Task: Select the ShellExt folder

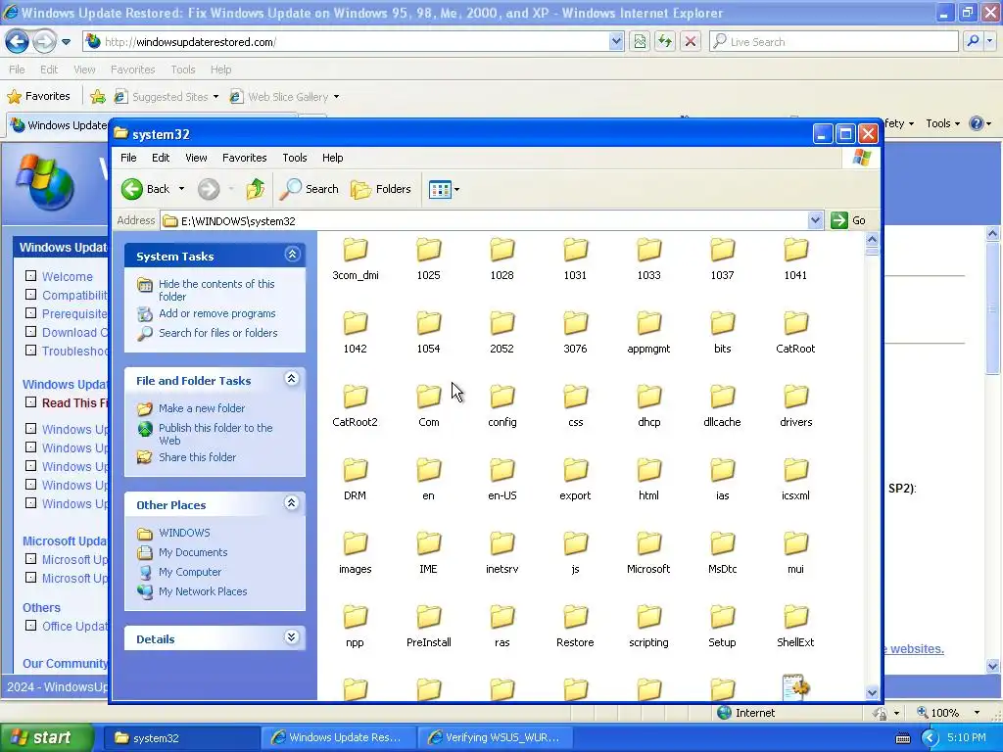Action: pos(795,627)
